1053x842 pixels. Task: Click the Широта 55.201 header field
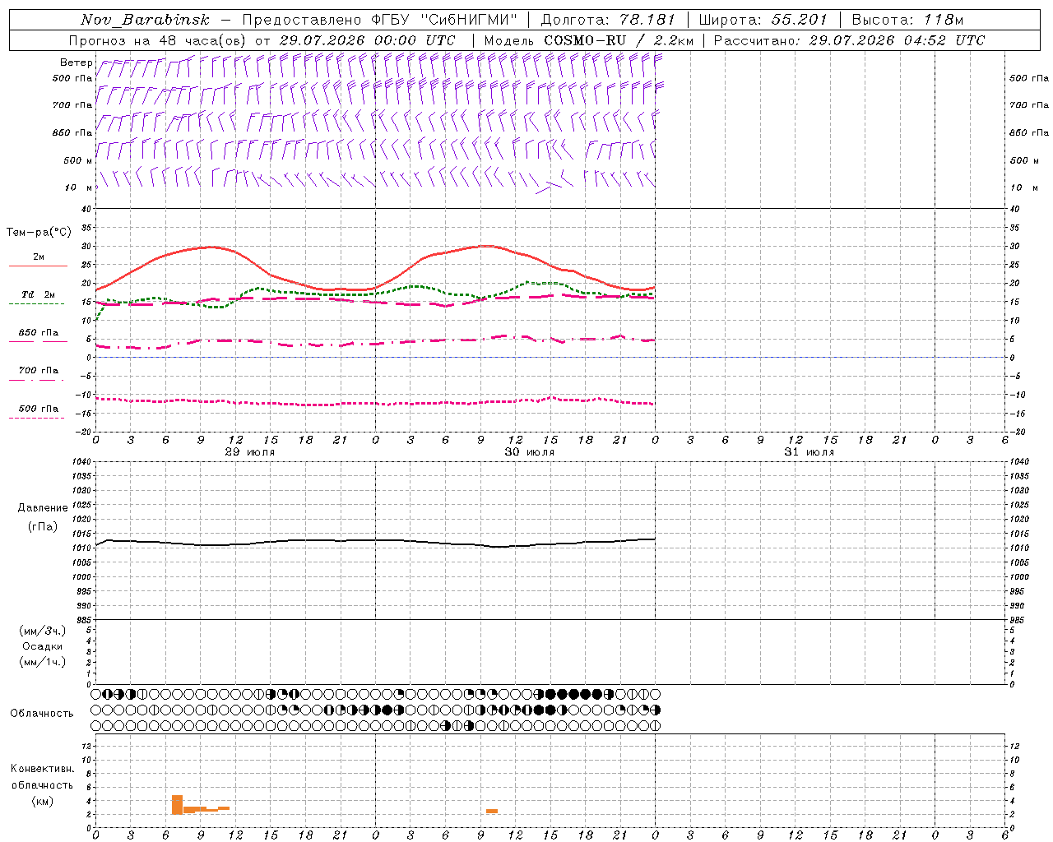(763, 20)
